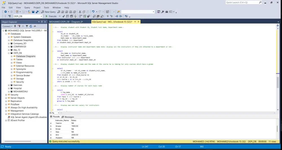Click the Disconnect plug icon with red X

pyautogui.click(x=19, y=26)
